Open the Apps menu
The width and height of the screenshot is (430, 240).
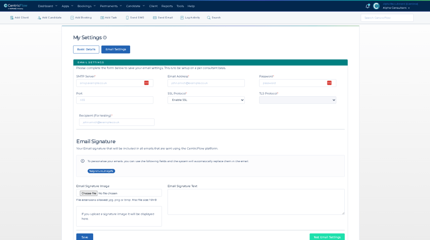pos(68,6)
